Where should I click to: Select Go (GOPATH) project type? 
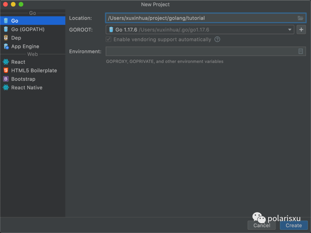[28, 29]
